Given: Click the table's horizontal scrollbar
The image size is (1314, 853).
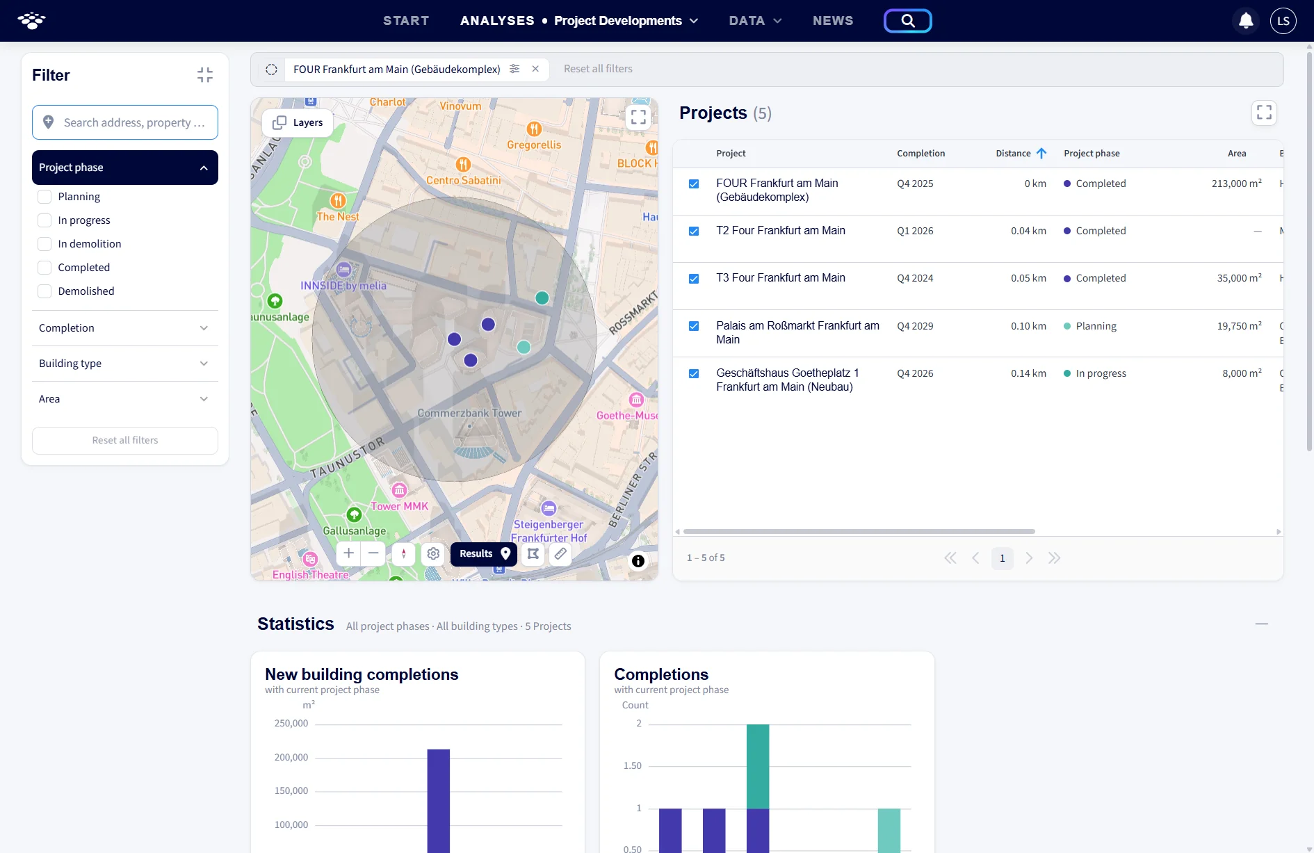Looking at the screenshot, I should [859, 531].
